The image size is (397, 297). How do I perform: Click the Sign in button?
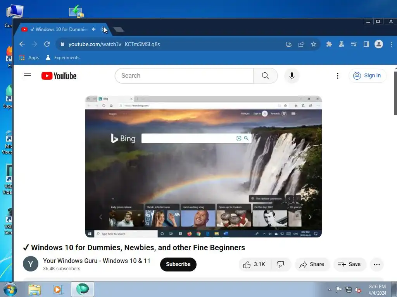[x=368, y=75]
